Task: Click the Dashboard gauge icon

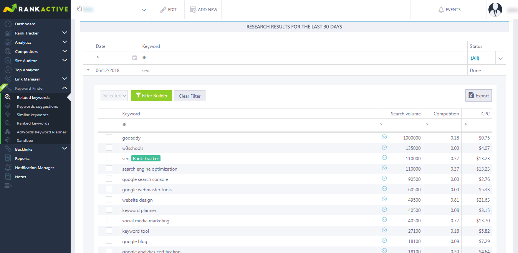Action: (8, 24)
